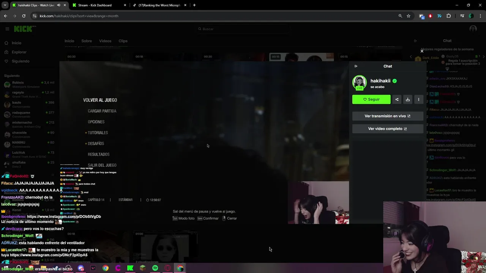Open the Chrome profile avatar
This screenshot has width=486, height=273.
471,16
